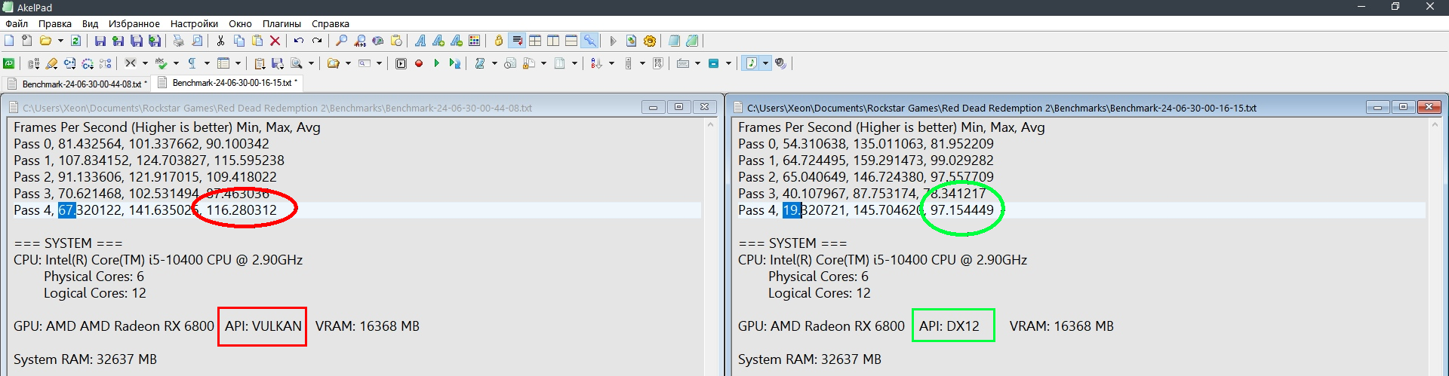Image resolution: width=1449 pixels, height=376 pixels.
Task: Open the Плагины menu
Action: point(281,24)
